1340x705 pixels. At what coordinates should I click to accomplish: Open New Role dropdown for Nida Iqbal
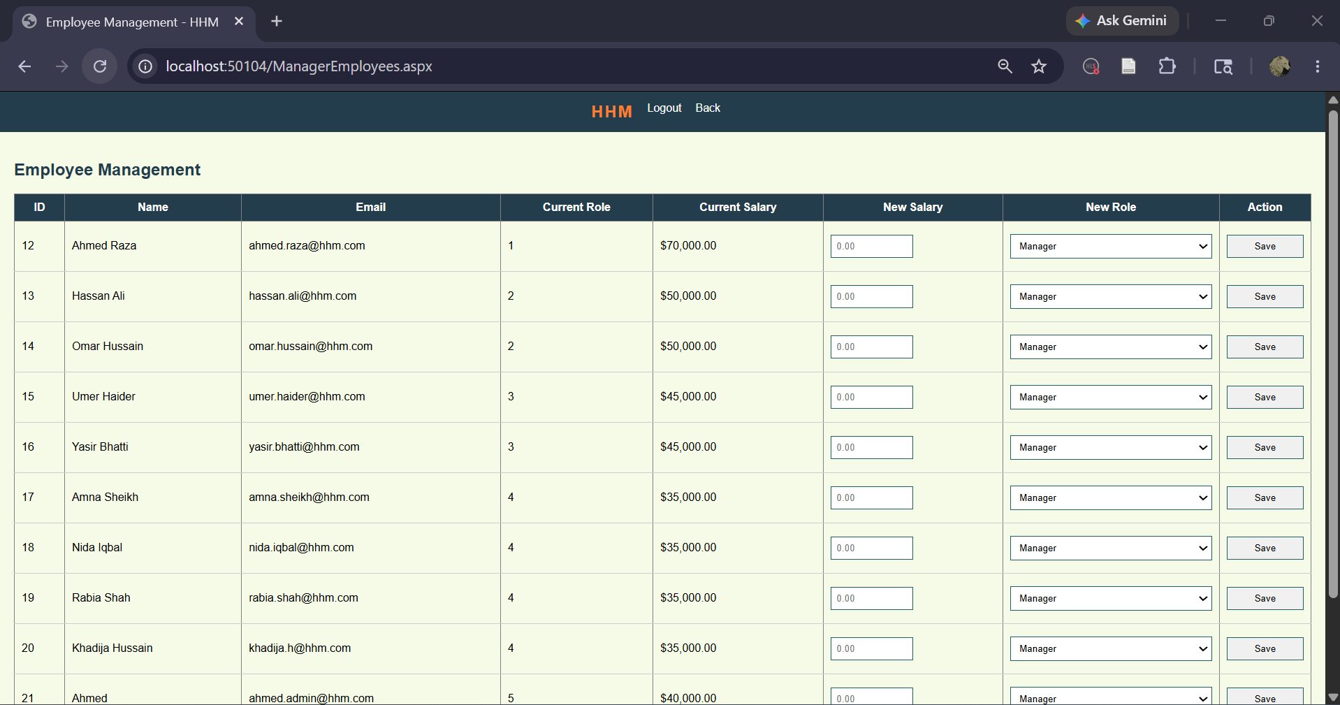pyautogui.click(x=1111, y=548)
